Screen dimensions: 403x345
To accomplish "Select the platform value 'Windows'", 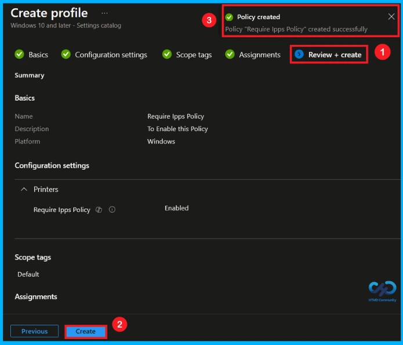I will coord(161,141).
